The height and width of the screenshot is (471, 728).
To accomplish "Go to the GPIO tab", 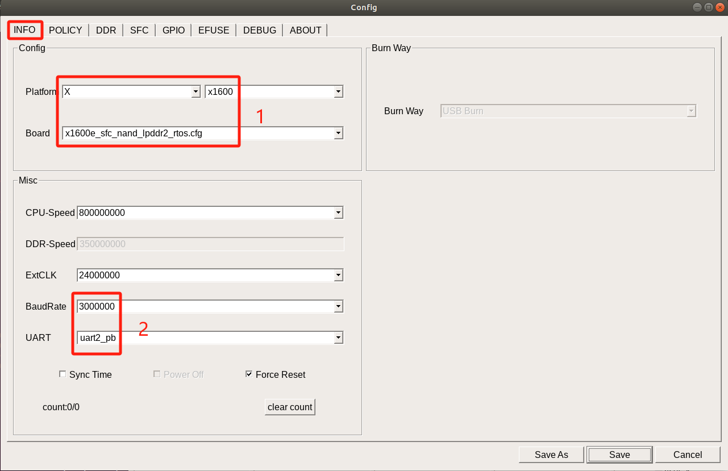I will coord(173,30).
